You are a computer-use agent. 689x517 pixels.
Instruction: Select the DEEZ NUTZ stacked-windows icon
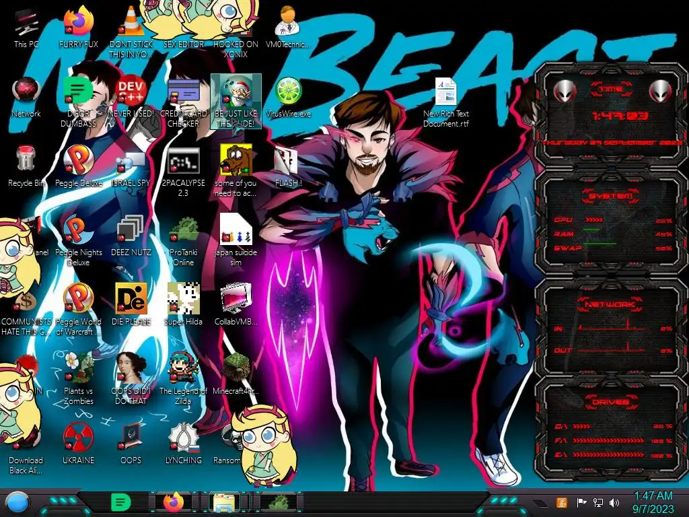131,236
